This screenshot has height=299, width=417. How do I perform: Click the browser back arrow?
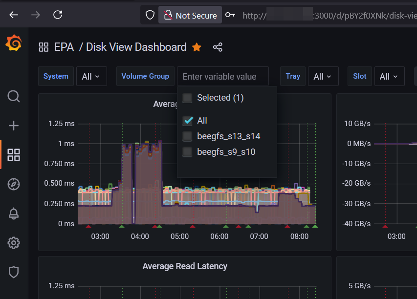coord(14,15)
